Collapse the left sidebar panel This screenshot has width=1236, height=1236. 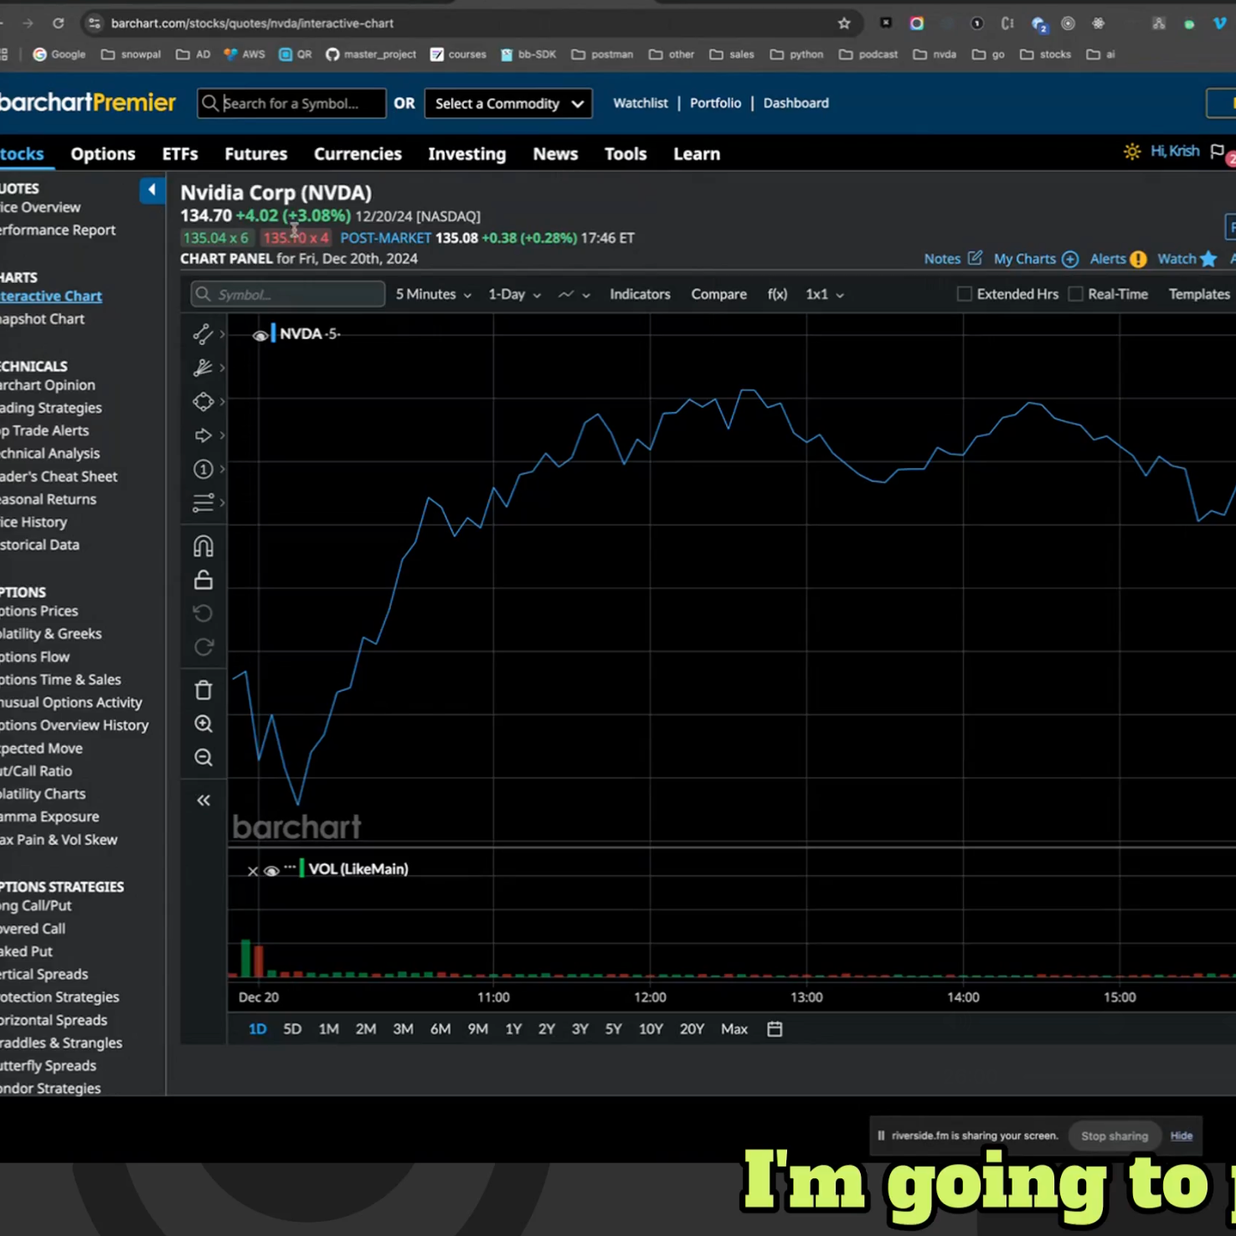point(152,190)
